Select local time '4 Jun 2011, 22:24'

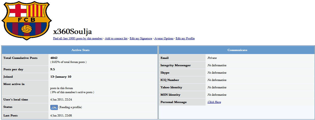[61, 99]
